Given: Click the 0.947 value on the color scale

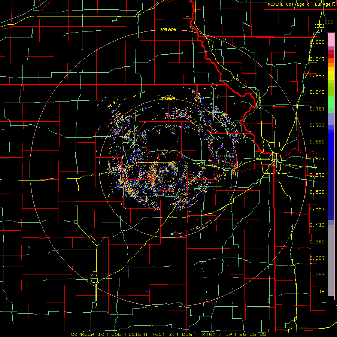Looking at the screenshot, I should click(x=317, y=59).
